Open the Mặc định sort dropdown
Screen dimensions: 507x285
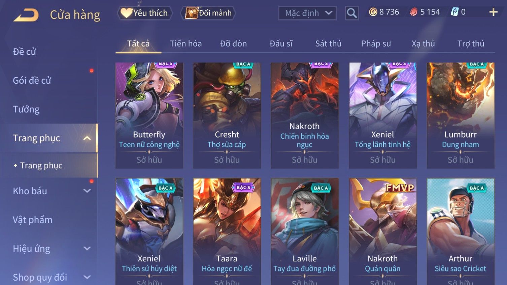307,13
